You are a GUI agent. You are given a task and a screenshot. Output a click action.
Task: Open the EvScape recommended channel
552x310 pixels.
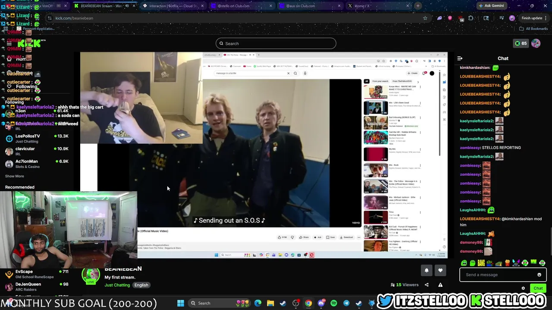click(x=37, y=274)
